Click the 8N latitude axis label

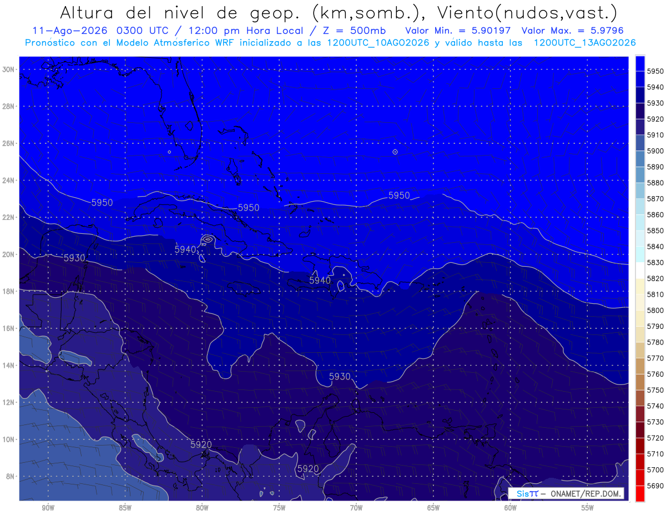tap(11, 476)
